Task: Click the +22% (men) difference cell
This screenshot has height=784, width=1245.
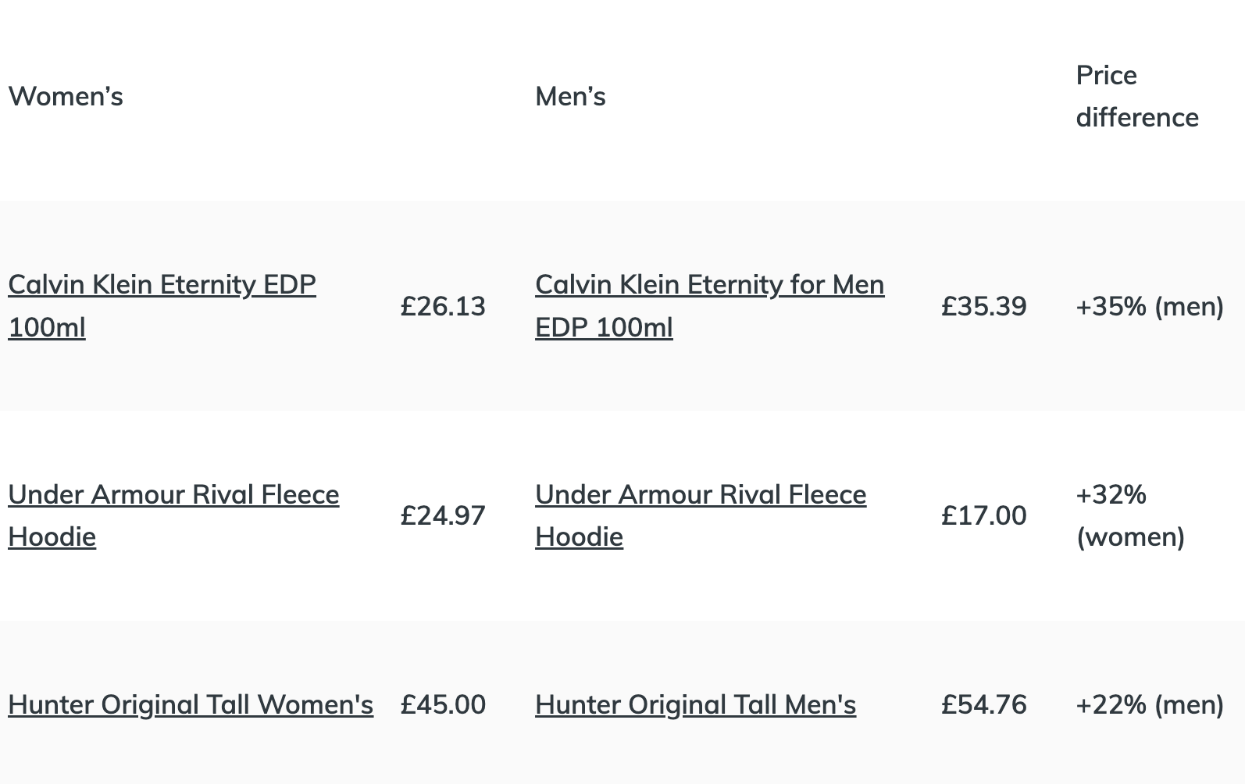Action: coord(1149,705)
